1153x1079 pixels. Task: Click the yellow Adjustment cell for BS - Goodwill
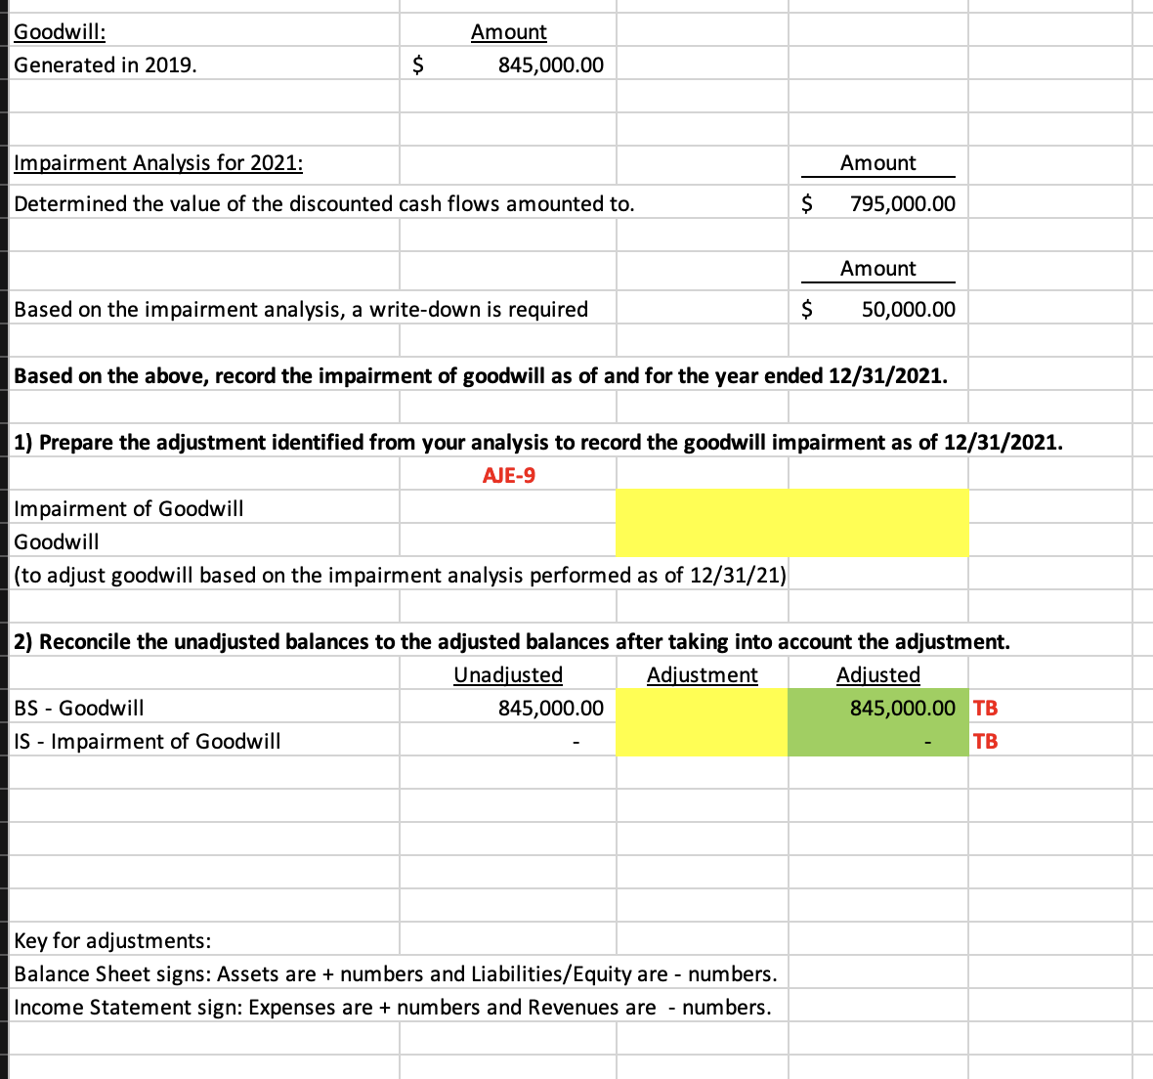click(702, 708)
